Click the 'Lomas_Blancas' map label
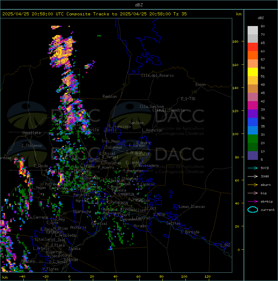The height and width of the screenshot is (281, 278). click(192, 207)
